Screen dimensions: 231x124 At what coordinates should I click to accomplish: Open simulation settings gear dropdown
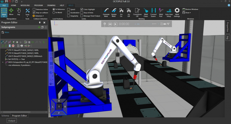click(105, 24)
